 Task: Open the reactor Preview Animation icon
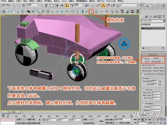coord(132,11)
